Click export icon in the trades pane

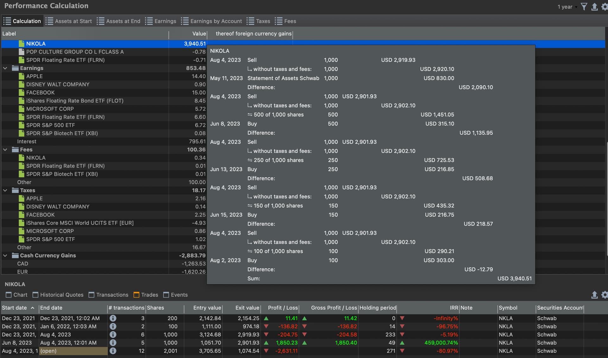(x=594, y=295)
